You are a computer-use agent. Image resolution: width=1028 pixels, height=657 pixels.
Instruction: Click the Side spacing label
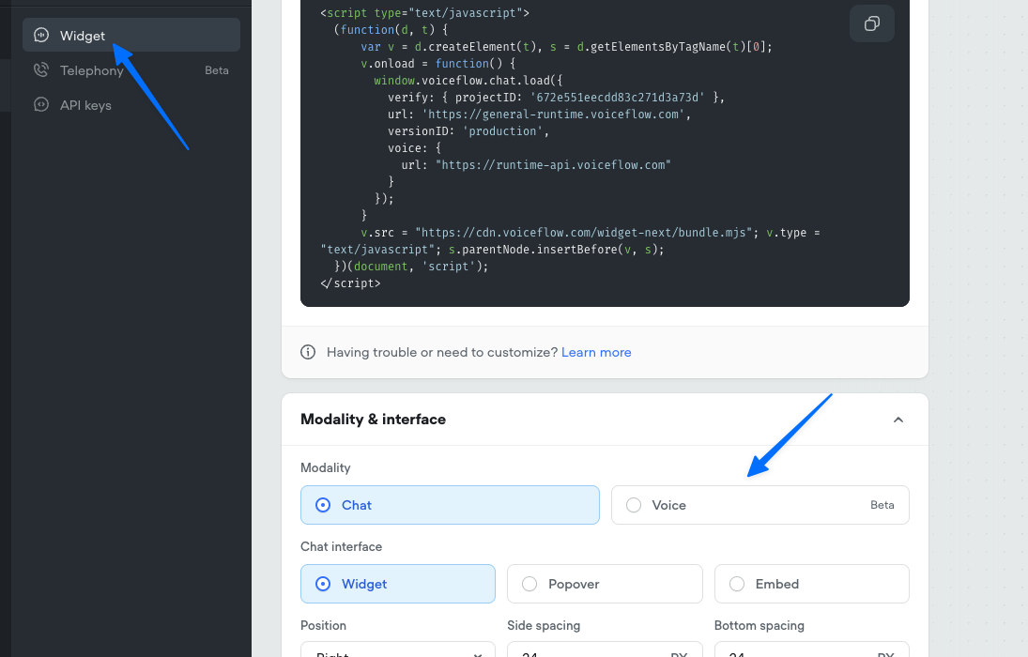click(x=544, y=625)
